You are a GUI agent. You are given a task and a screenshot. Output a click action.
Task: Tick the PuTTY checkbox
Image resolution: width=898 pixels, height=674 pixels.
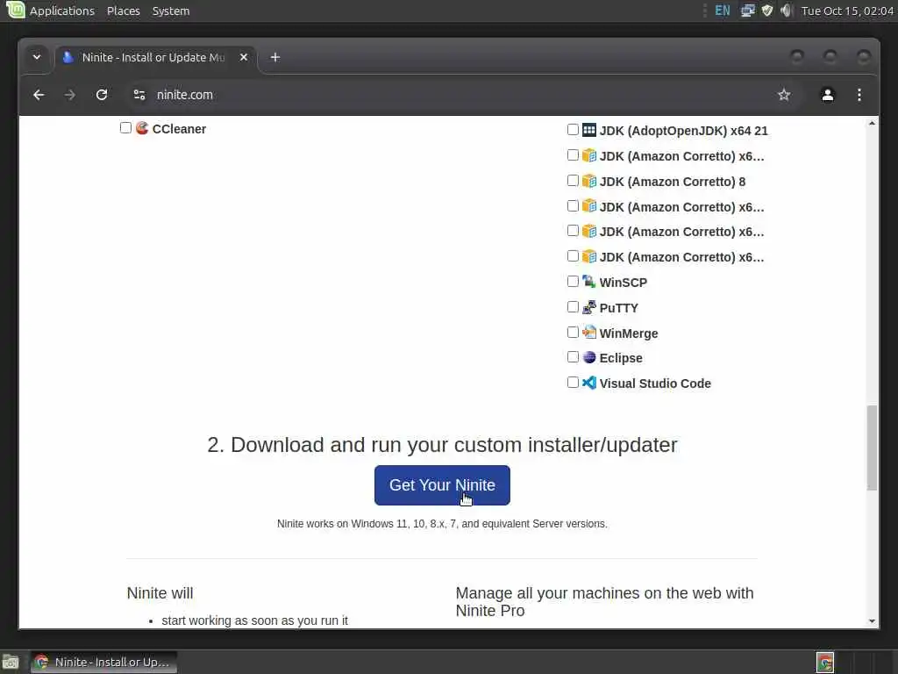click(573, 306)
